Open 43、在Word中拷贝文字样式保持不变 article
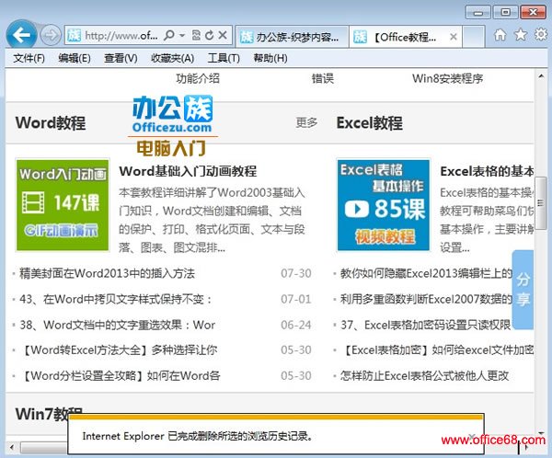The image size is (552, 458). pos(116,299)
